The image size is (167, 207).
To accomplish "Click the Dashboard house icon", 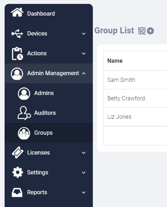I will pyautogui.click(x=17, y=12).
